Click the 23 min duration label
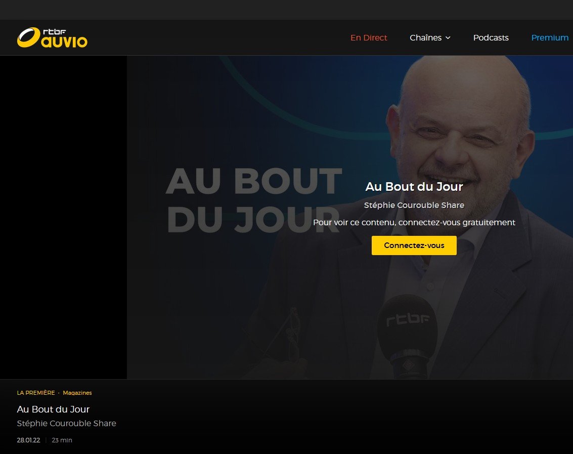This screenshot has width=573, height=454. point(62,440)
